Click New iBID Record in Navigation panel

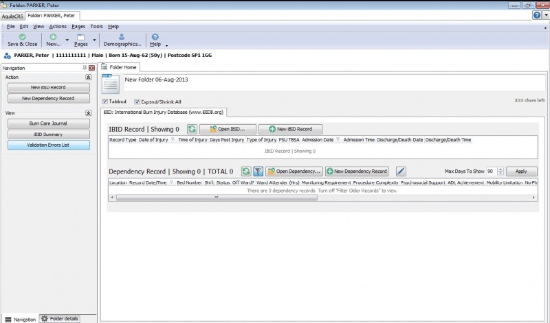48,88
